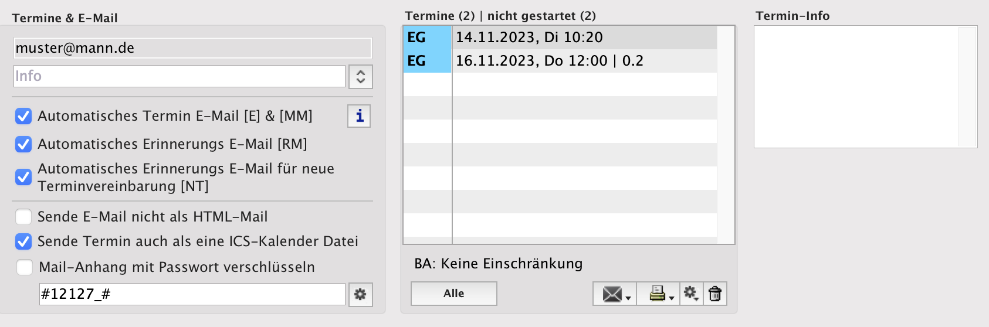Click the printer icon below the appointment list
The image size is (989, 327).
click(658, 294)
